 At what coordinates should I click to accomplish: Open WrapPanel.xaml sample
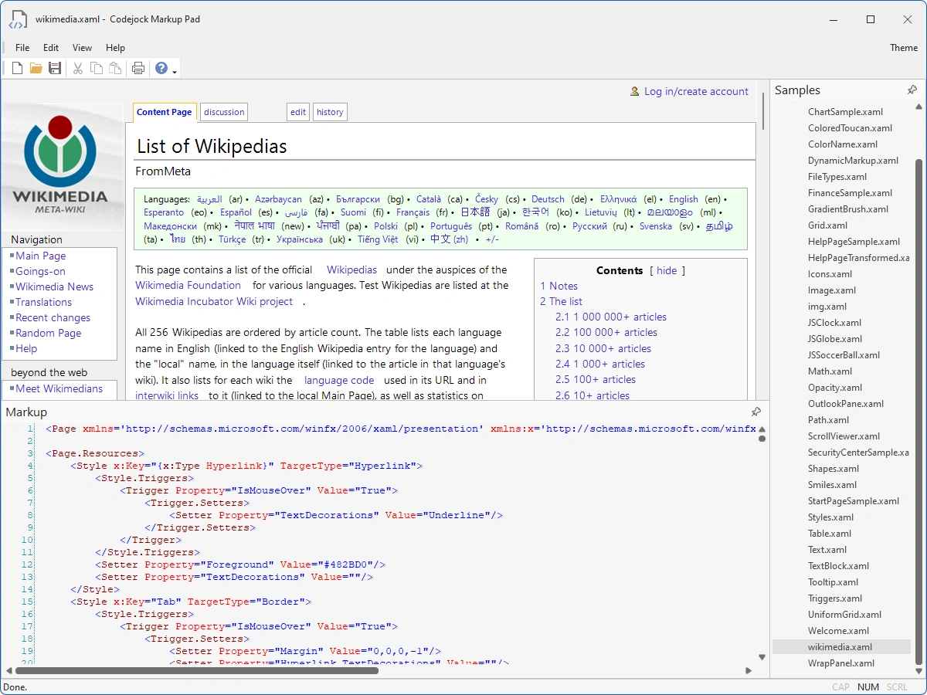(x=841, y=663)
